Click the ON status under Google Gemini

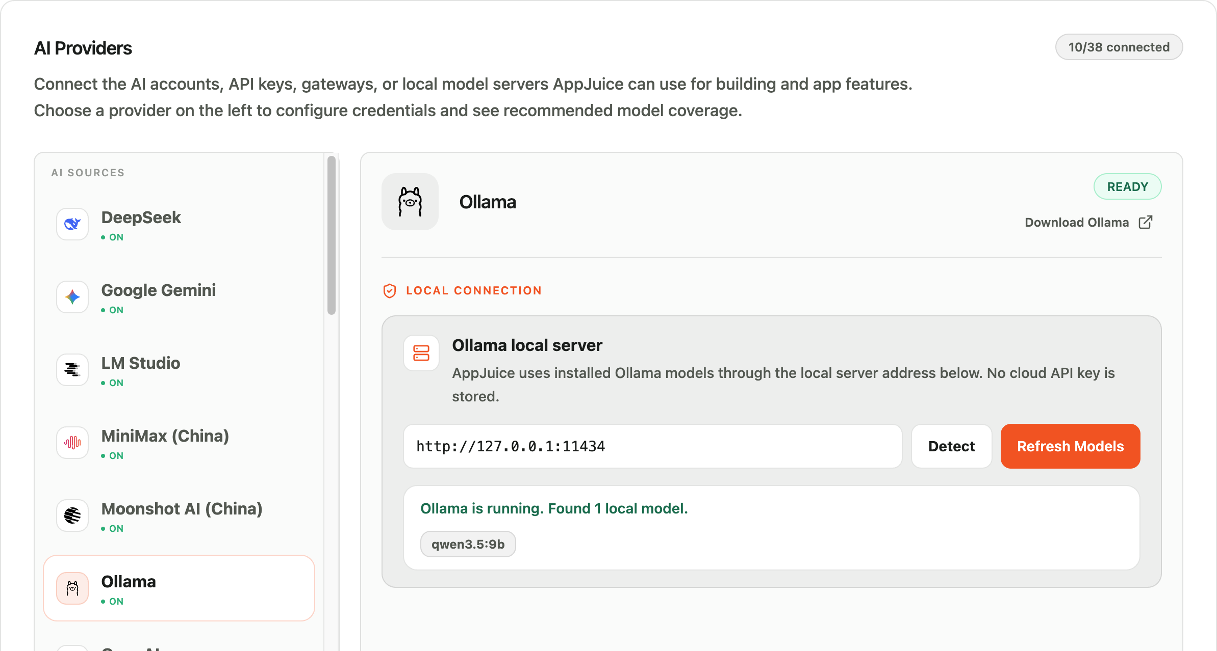point(112,310)
